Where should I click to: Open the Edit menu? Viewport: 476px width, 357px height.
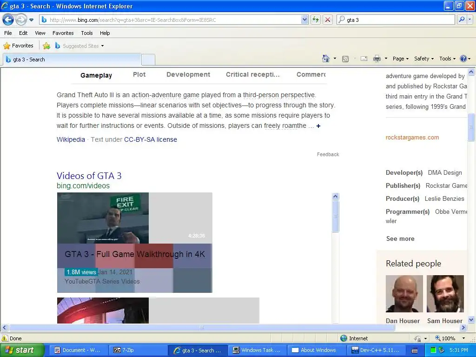23,33
